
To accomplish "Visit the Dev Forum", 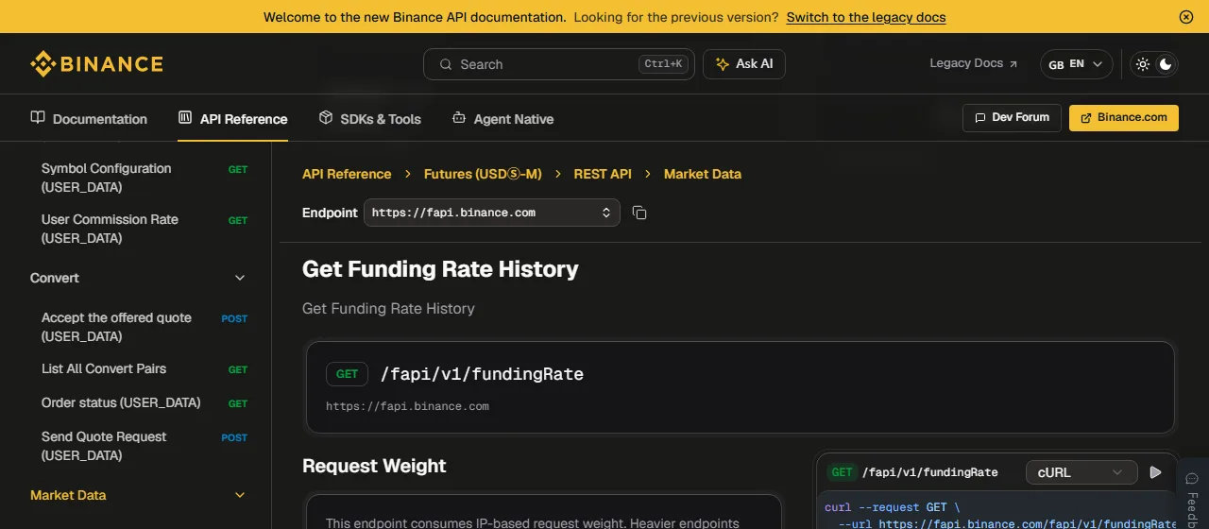I will click(1012, 117).
